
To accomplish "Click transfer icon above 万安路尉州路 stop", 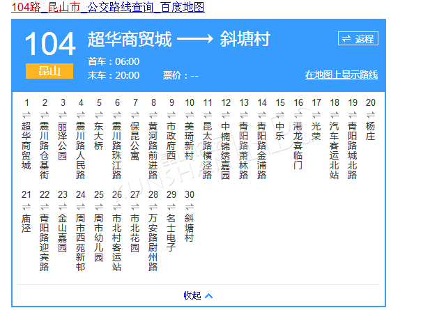I will point(153,207).
